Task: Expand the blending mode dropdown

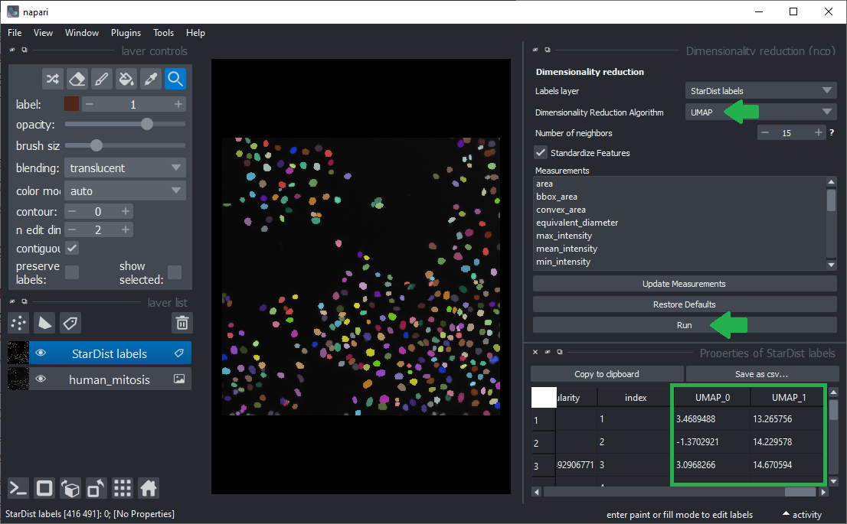Action: point(124,168)
